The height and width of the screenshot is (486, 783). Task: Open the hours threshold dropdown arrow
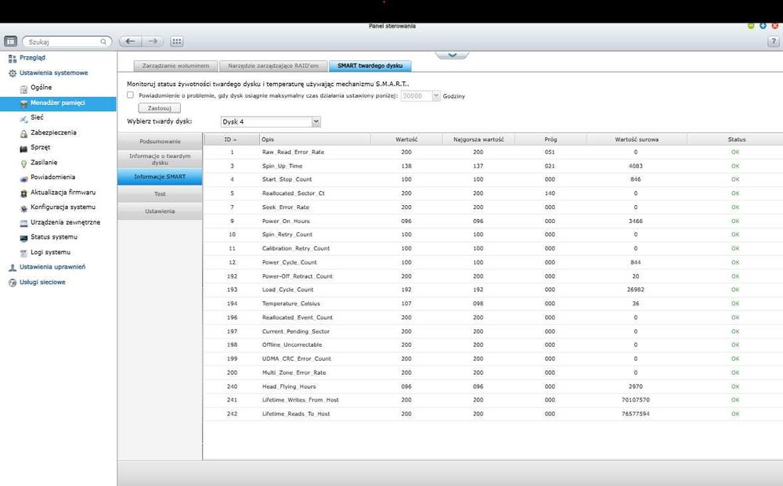[436, 95]
